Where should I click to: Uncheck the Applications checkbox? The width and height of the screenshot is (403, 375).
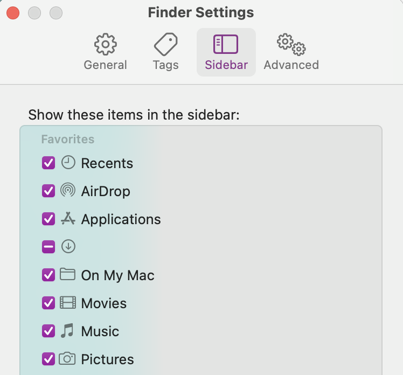pyautogui.click(x=48, y=219)
